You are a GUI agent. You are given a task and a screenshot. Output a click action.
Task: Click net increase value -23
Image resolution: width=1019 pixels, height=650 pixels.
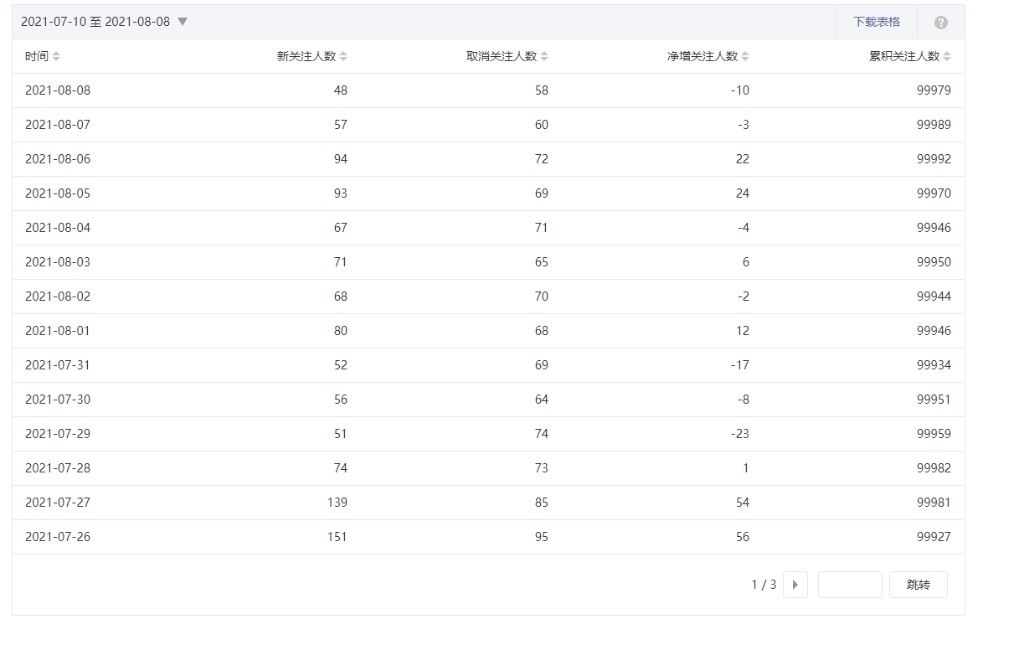click(739, 434)
